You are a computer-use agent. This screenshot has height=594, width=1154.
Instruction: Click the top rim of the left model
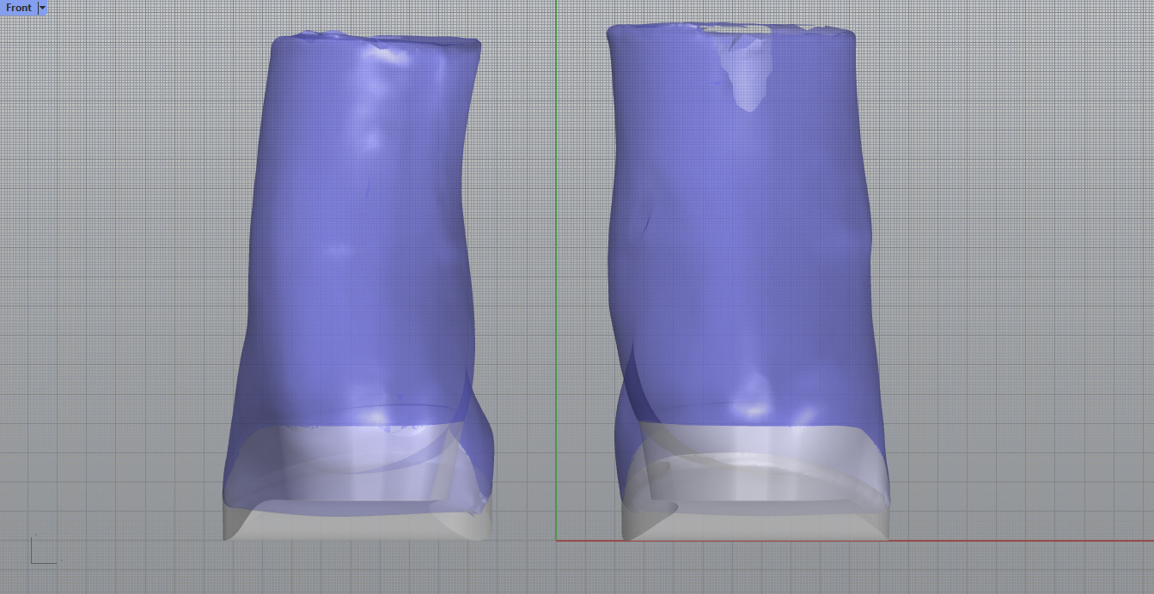click(x=374, y=39)
